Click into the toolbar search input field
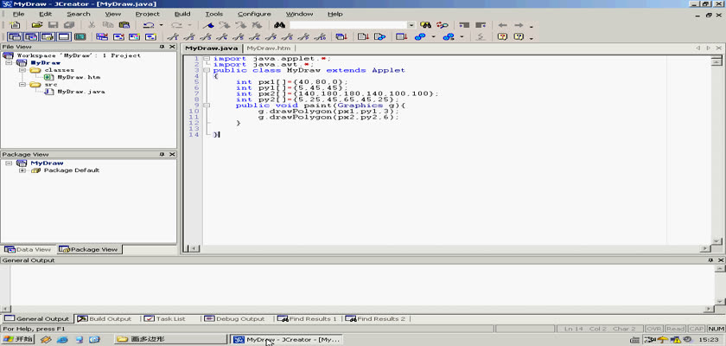The height and width of the screenshot is (346, 726). pyautogui.click(x=348, y=25)
